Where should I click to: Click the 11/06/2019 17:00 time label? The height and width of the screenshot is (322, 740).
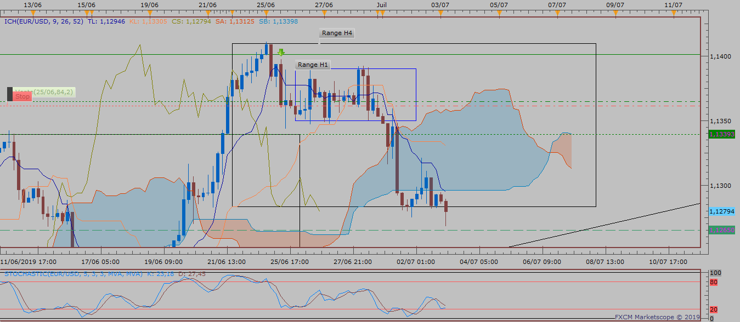[x=27, y=262]
